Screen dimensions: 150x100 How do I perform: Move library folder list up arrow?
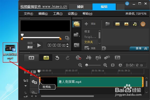click(99, 31)
